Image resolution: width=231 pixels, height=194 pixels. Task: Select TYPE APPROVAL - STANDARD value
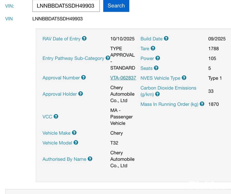pyautogui.click(x=123, y=58)
